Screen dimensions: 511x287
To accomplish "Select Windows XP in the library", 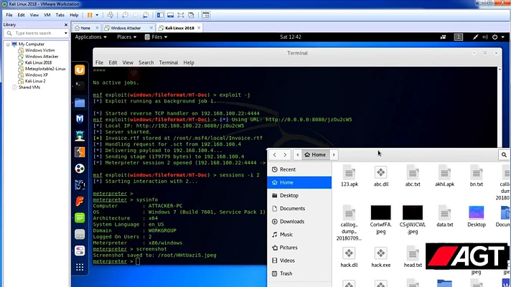I will [x=36, y=75].
